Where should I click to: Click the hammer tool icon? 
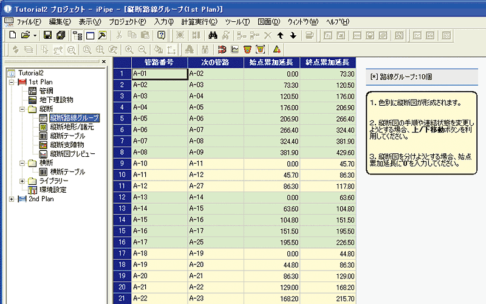pos(102,35)
